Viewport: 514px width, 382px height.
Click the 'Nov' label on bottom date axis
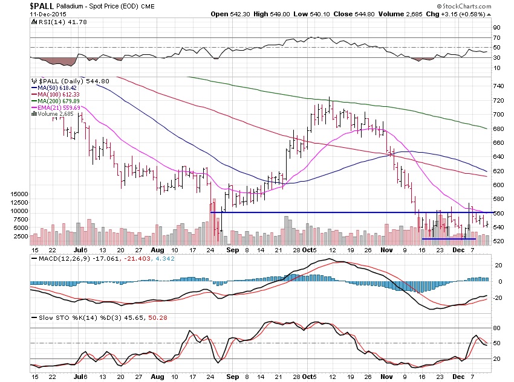click(x=386, y=377)
